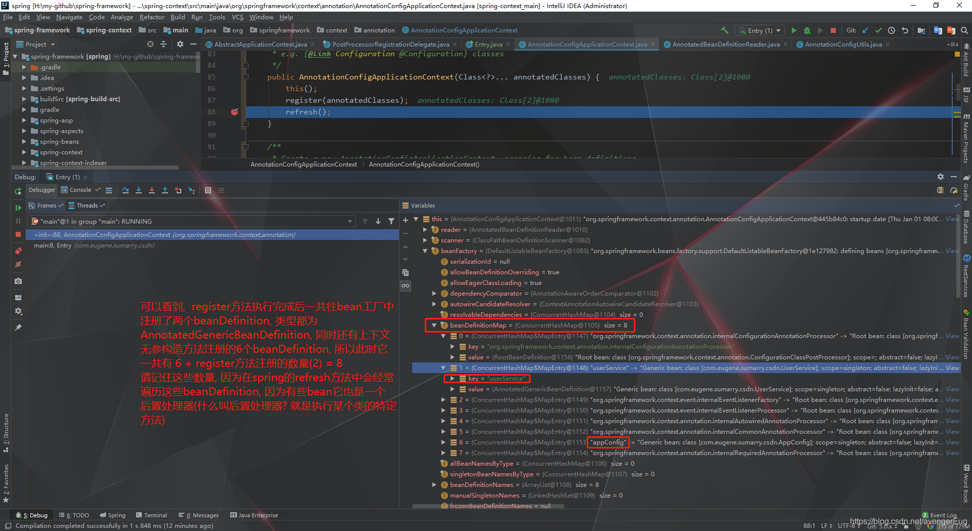Click the Build project hammer icon
The image size is (972, 531).
[724, 30]
